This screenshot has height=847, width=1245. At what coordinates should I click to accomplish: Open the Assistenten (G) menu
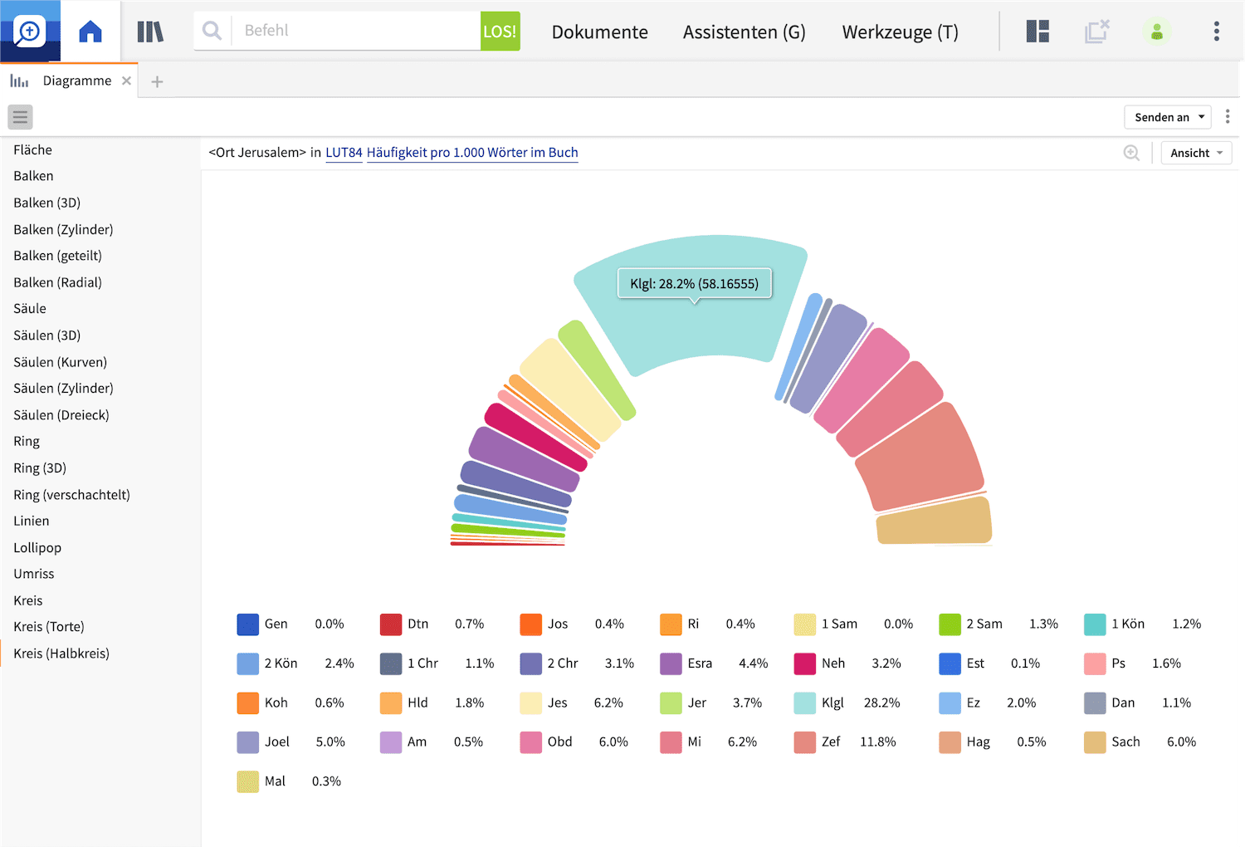pyautogui.click(x=745, y=32)
